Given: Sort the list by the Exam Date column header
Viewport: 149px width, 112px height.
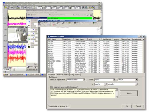Looking at the screenshot, I should [68, 39].
